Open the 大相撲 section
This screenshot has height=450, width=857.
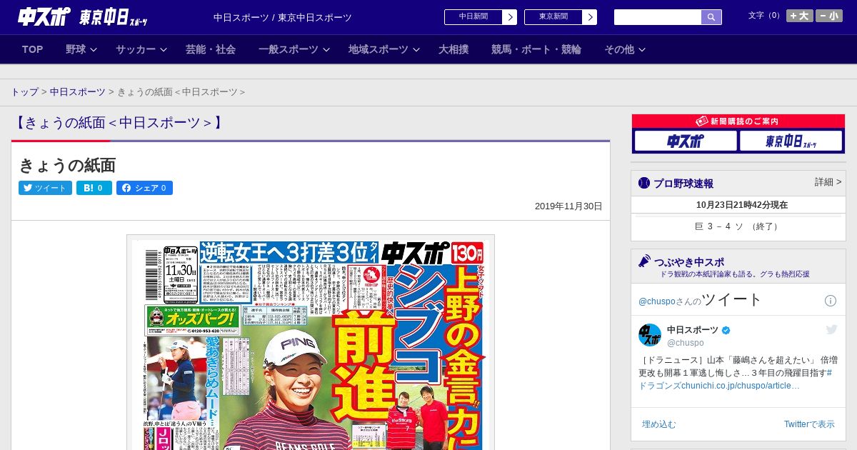click(453, 49)
